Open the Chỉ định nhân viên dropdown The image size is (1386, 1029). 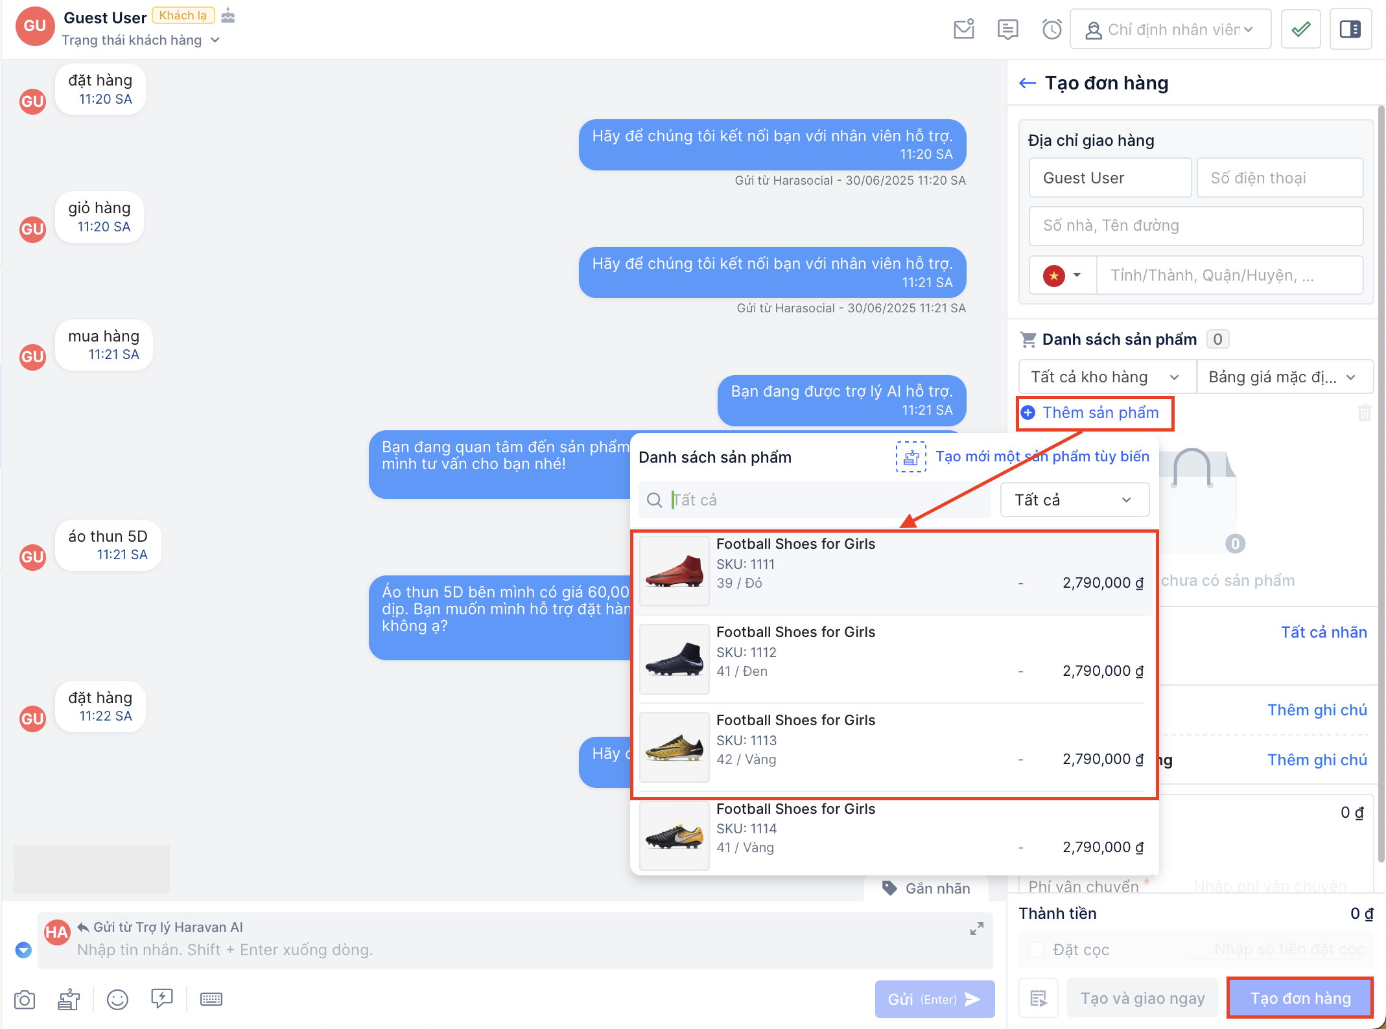(x=1170, y=29)
